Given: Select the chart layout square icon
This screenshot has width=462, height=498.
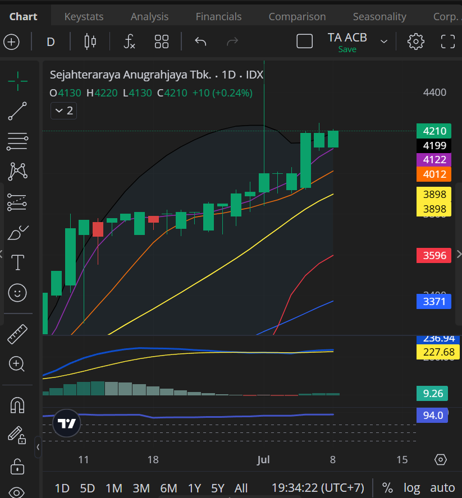Looking at the screenshot, I should (x=304, y=41).
